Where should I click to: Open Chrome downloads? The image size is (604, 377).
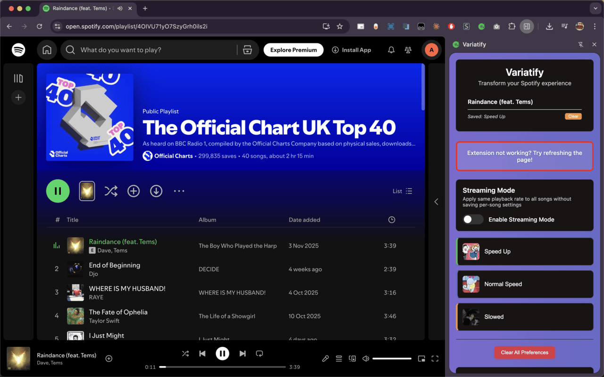(549, 26)
